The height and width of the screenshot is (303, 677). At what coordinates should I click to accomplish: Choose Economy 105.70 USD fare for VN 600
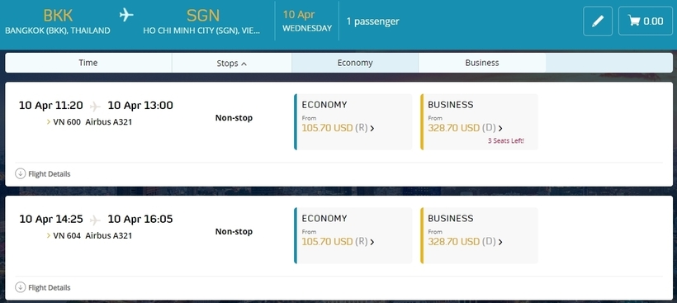[353, 121]
